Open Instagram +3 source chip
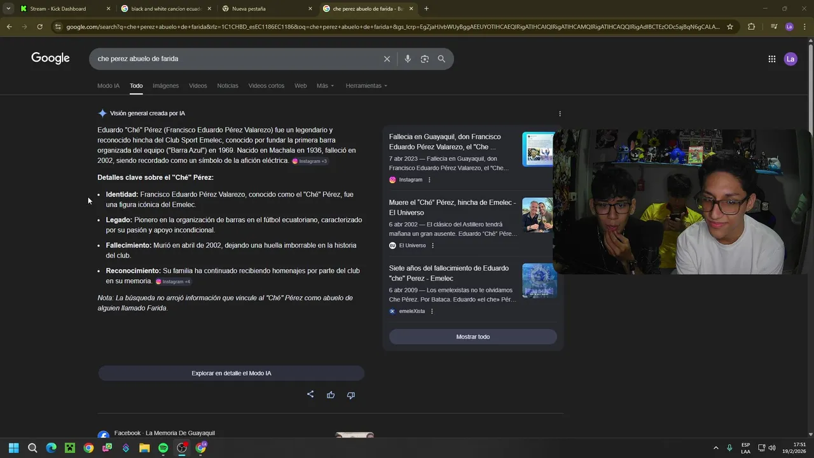The image size is (814, 458). coord(310,161)
